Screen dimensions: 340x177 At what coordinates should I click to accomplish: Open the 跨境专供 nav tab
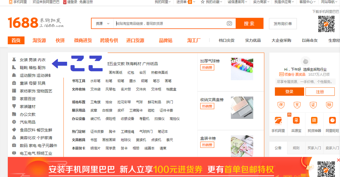[109, 40]
